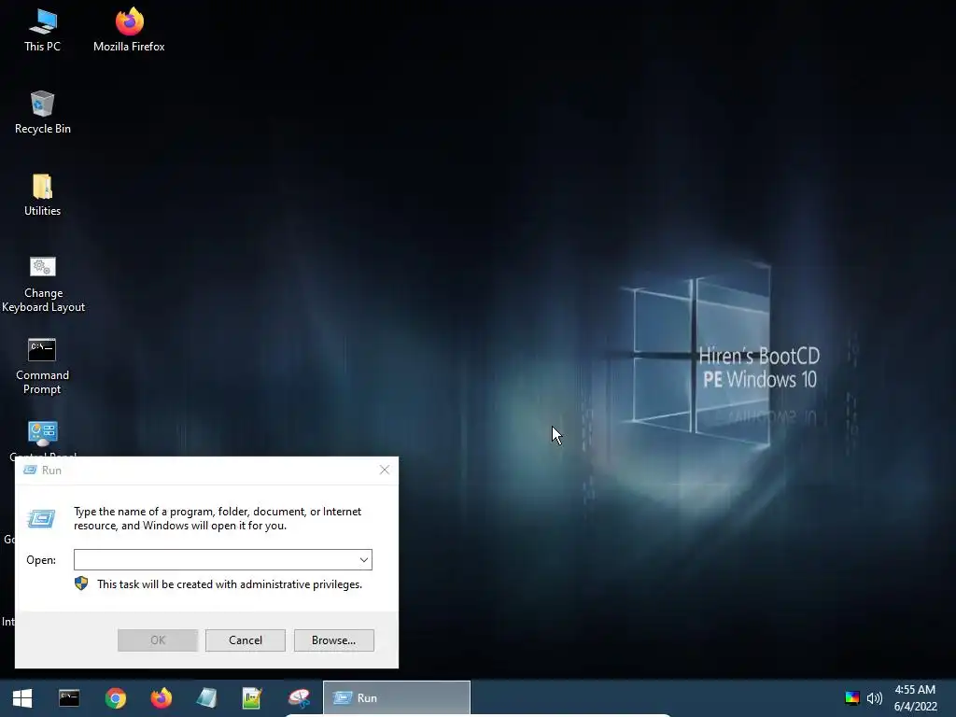Select Change Keyboard Layout shortcut
The width and height of the screenshot is (956, 717).
tap(43, 284)
